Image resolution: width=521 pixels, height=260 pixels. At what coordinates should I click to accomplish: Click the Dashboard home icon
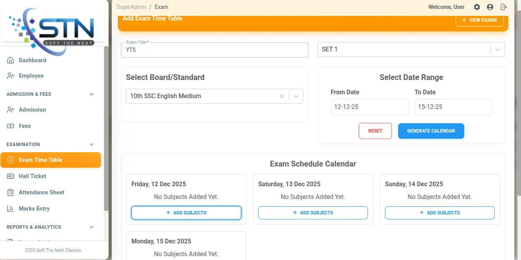point(10,60)
